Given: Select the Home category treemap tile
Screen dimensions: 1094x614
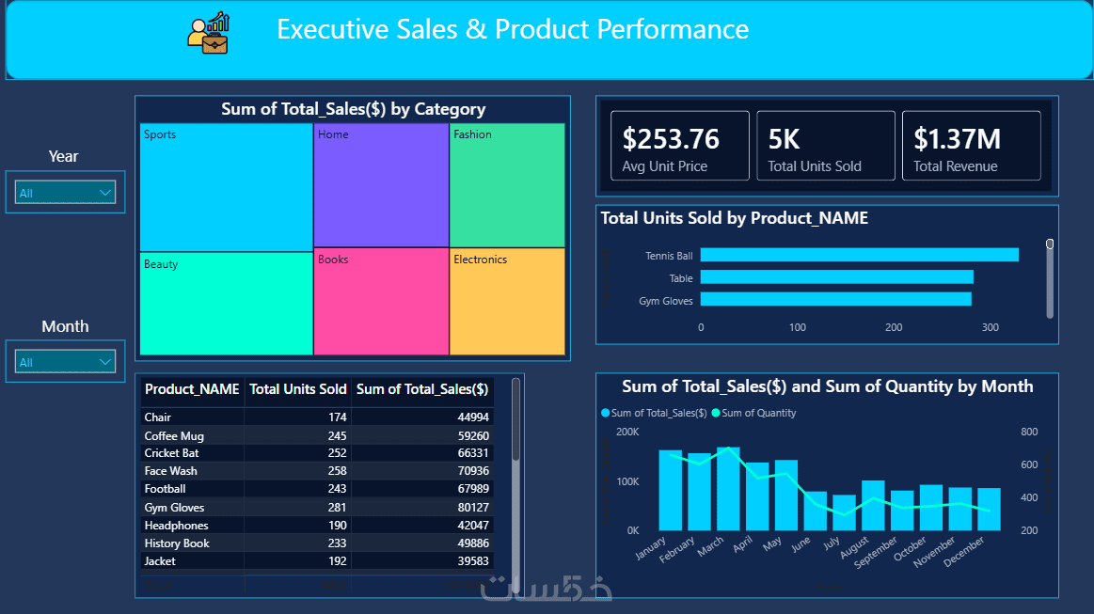Looking at the screenshot, I should coord(381,185).
